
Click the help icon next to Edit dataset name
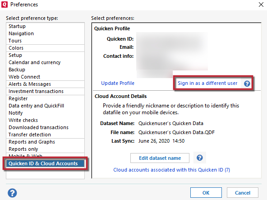pos(199,158)
